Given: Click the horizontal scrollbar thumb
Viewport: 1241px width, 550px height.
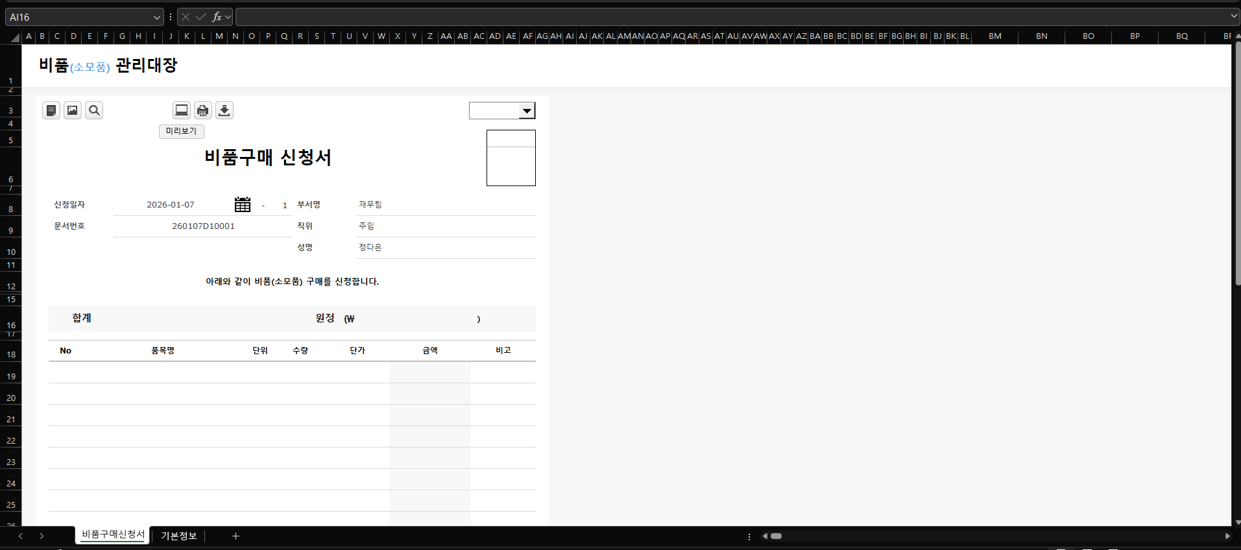Looking at the screenshot, I should coord(776,536).
